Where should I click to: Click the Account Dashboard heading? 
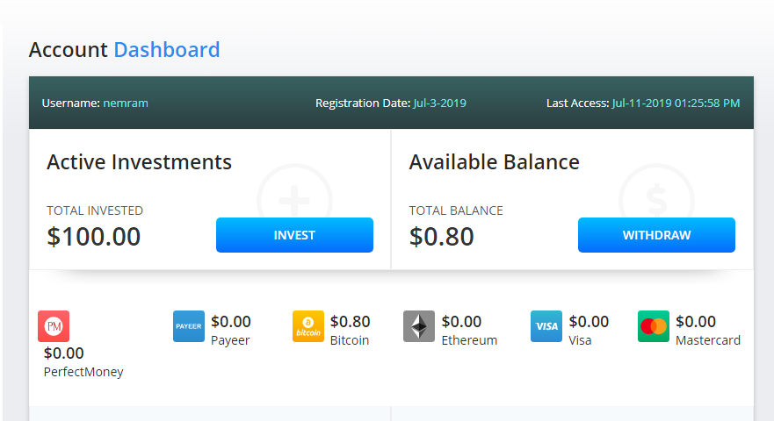coord(124,49)
